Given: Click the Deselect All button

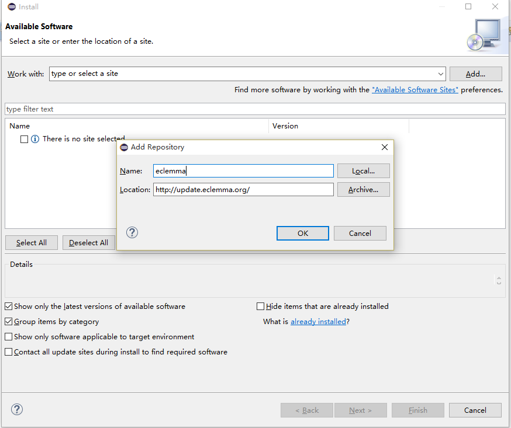Looking at the screenshot, I should pyautogui.click(x=89, y=243).
